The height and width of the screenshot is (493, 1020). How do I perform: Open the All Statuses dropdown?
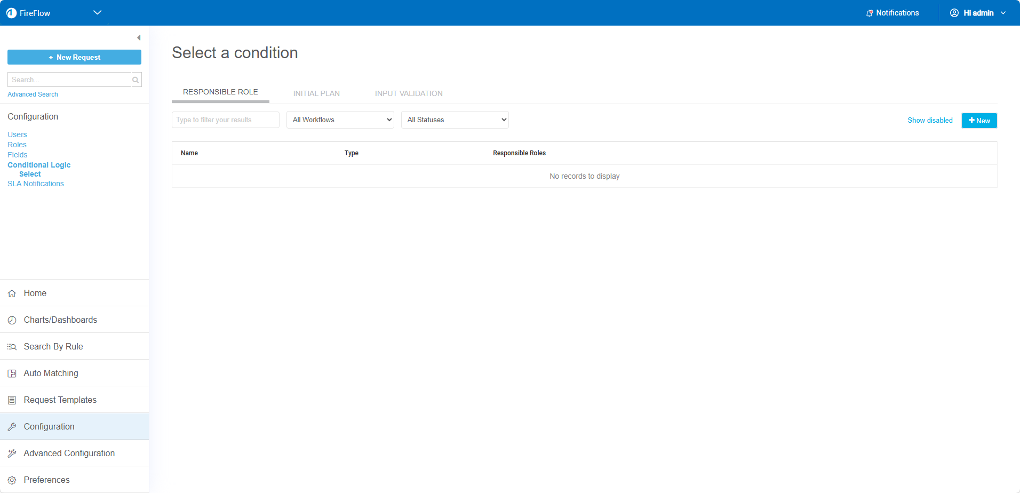455,120
